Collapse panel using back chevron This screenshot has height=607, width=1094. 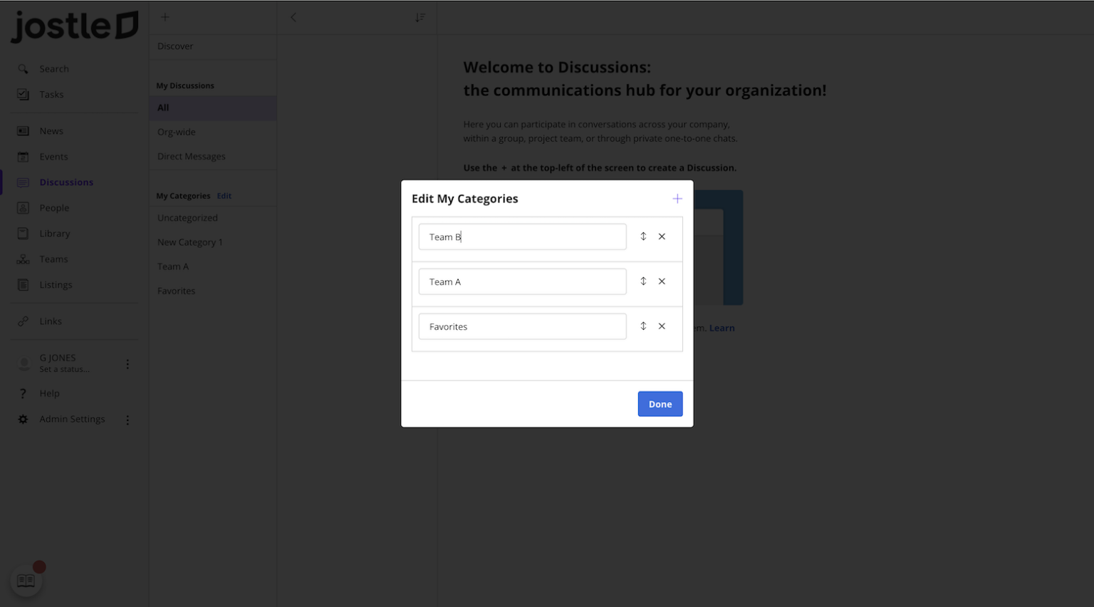click(293, 18)
